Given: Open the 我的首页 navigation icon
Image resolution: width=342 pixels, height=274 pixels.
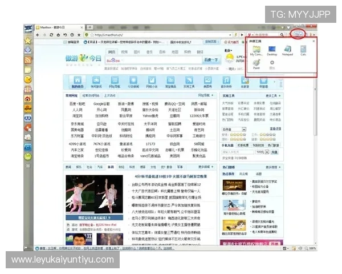Looking at the screenshot, I should pyautogui.click(x=78, y=82).
